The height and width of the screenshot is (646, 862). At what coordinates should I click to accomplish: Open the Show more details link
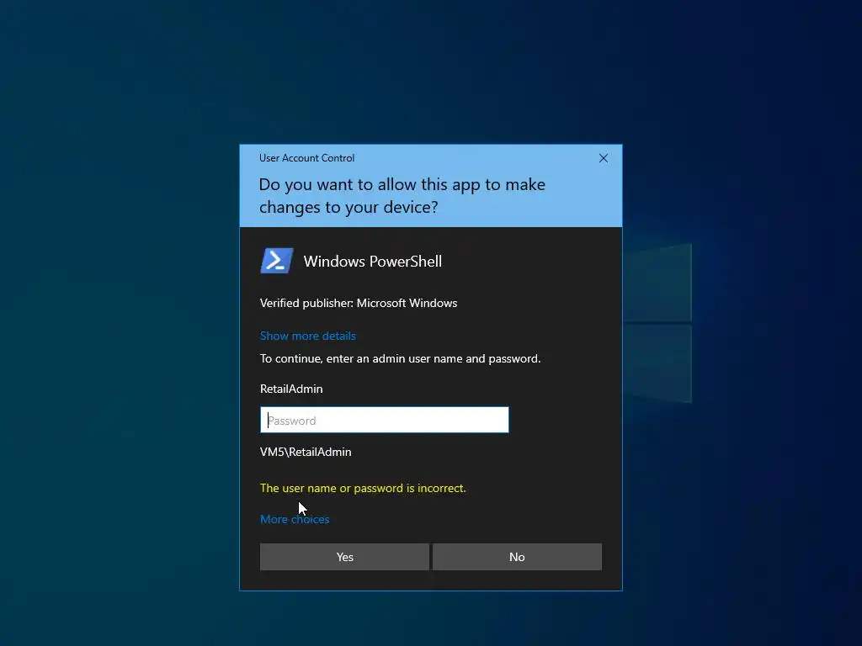tap(308, 336)
